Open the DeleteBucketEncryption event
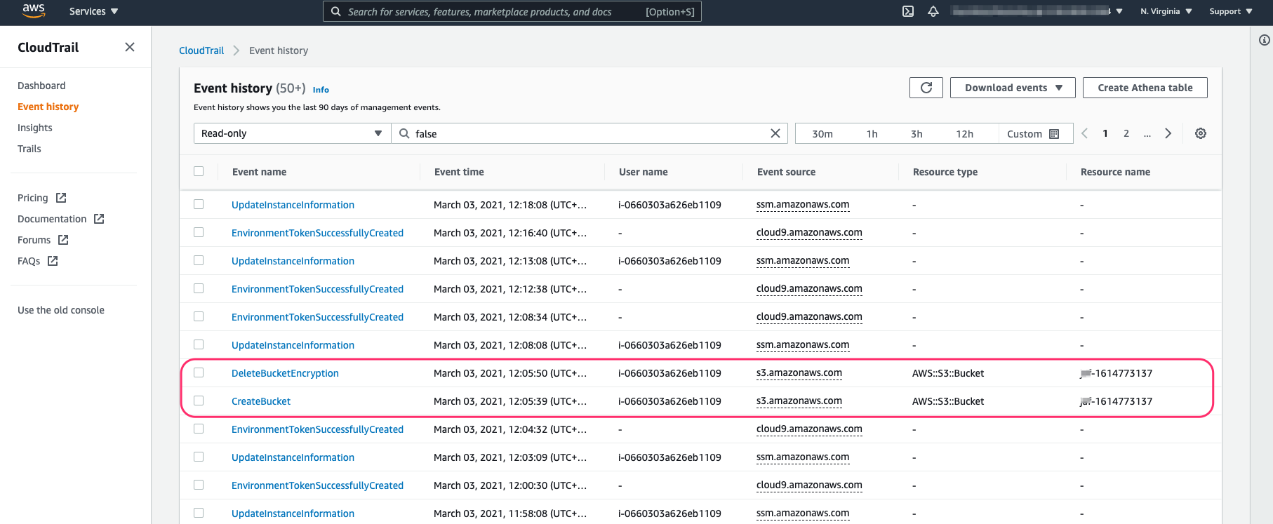Screen dimensions: 1273x524 285,373
